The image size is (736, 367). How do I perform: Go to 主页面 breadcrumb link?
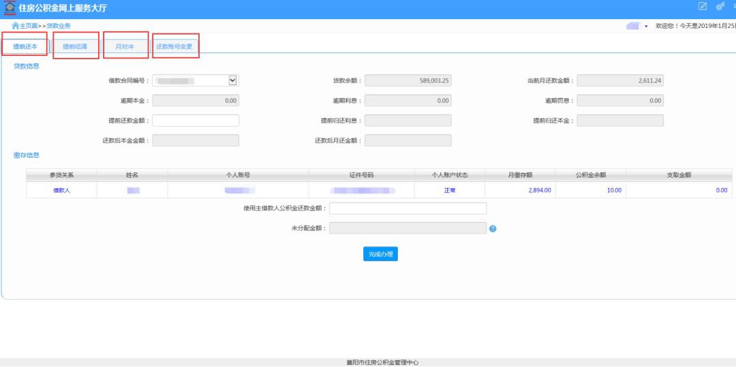[x=29, y=26]
